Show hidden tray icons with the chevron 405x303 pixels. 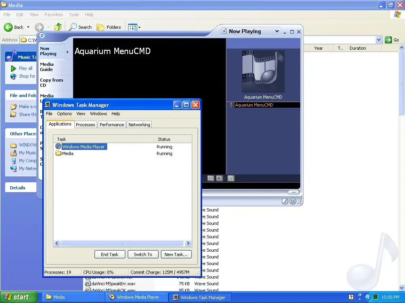click(x=368, y=297)
